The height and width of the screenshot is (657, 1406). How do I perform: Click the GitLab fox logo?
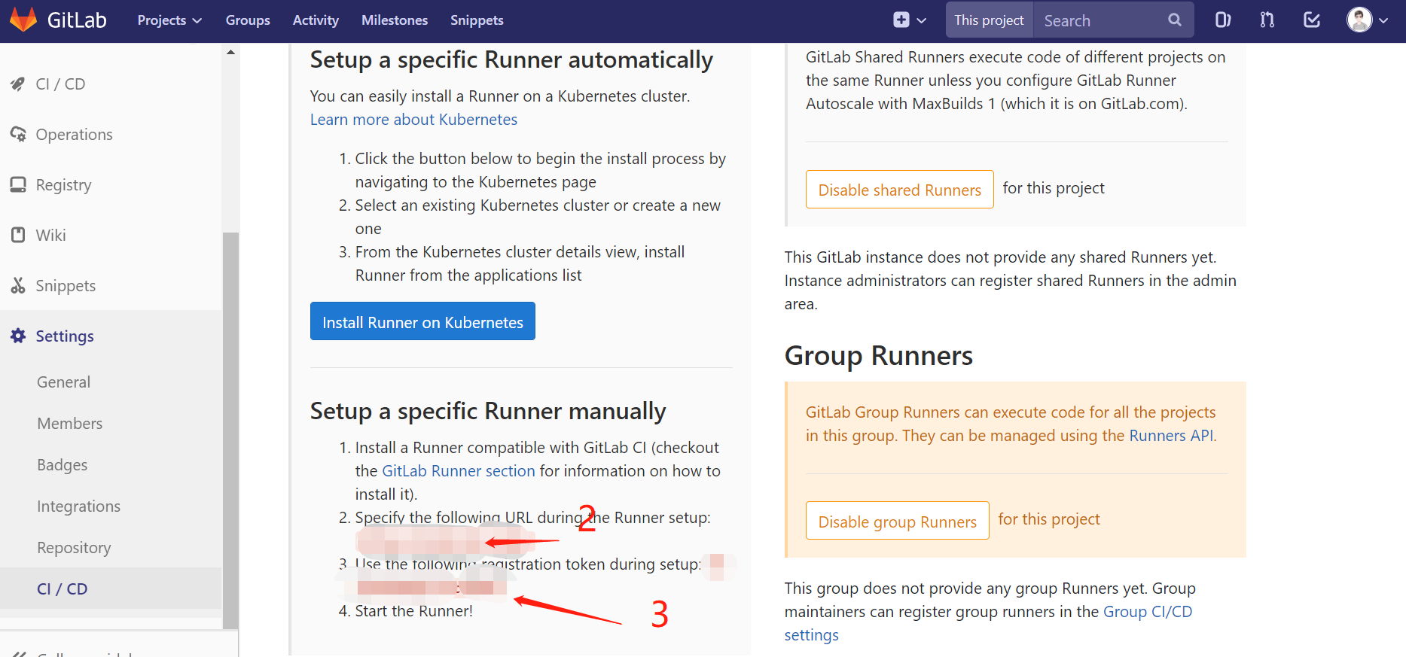pyautogui.click(x=23, y=20)
